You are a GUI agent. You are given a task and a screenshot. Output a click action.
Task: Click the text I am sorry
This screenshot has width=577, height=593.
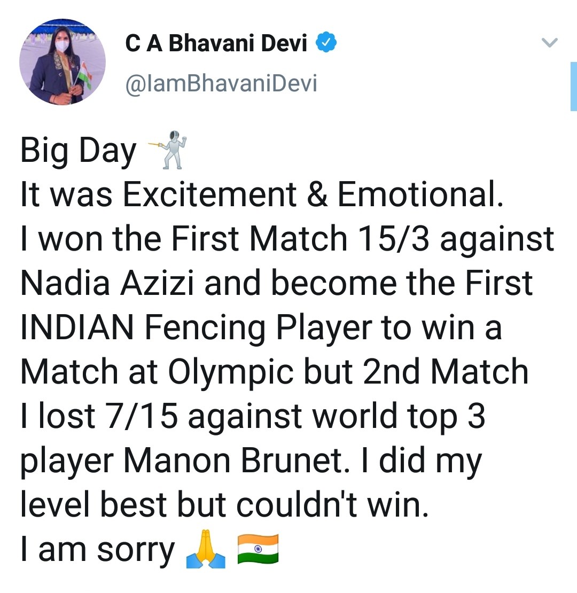coord(97,550)
